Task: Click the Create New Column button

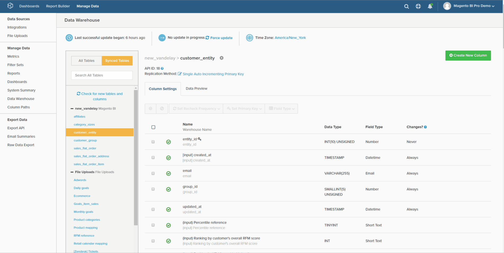Action: (x=468, y=56)
